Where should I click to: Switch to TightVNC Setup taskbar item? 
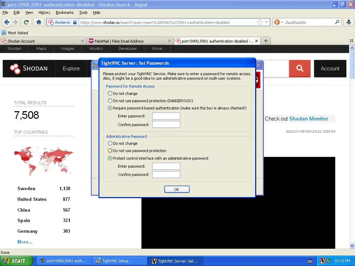click(120, 261)
